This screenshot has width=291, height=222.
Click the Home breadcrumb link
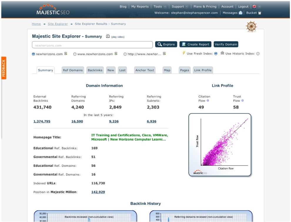36,24
